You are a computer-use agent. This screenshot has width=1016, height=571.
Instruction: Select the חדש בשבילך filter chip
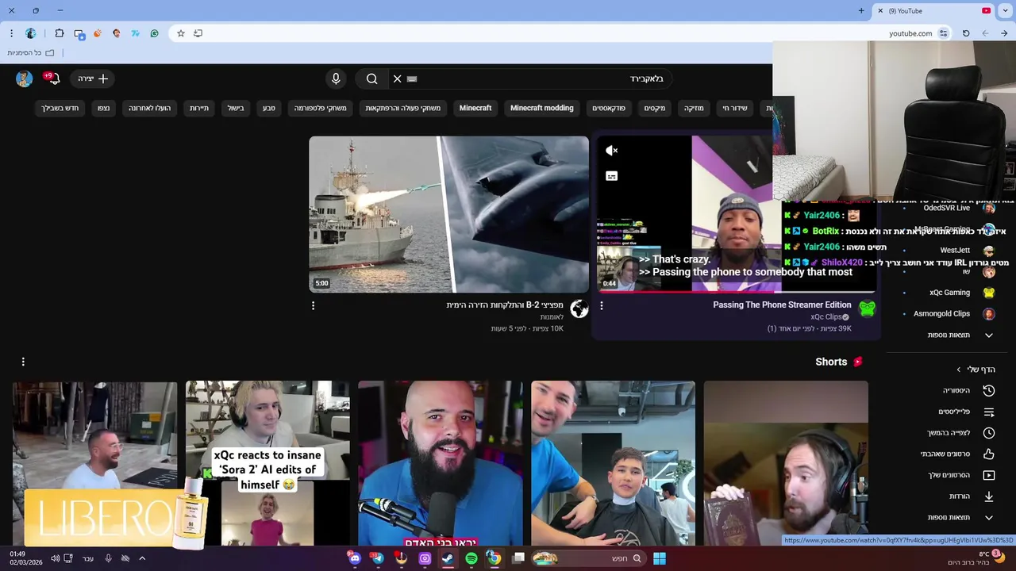coord(60,108)
